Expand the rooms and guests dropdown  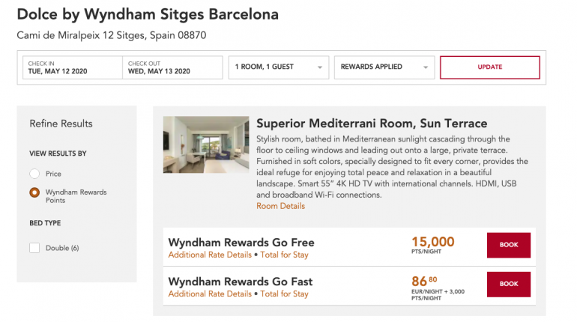(278, 67)
